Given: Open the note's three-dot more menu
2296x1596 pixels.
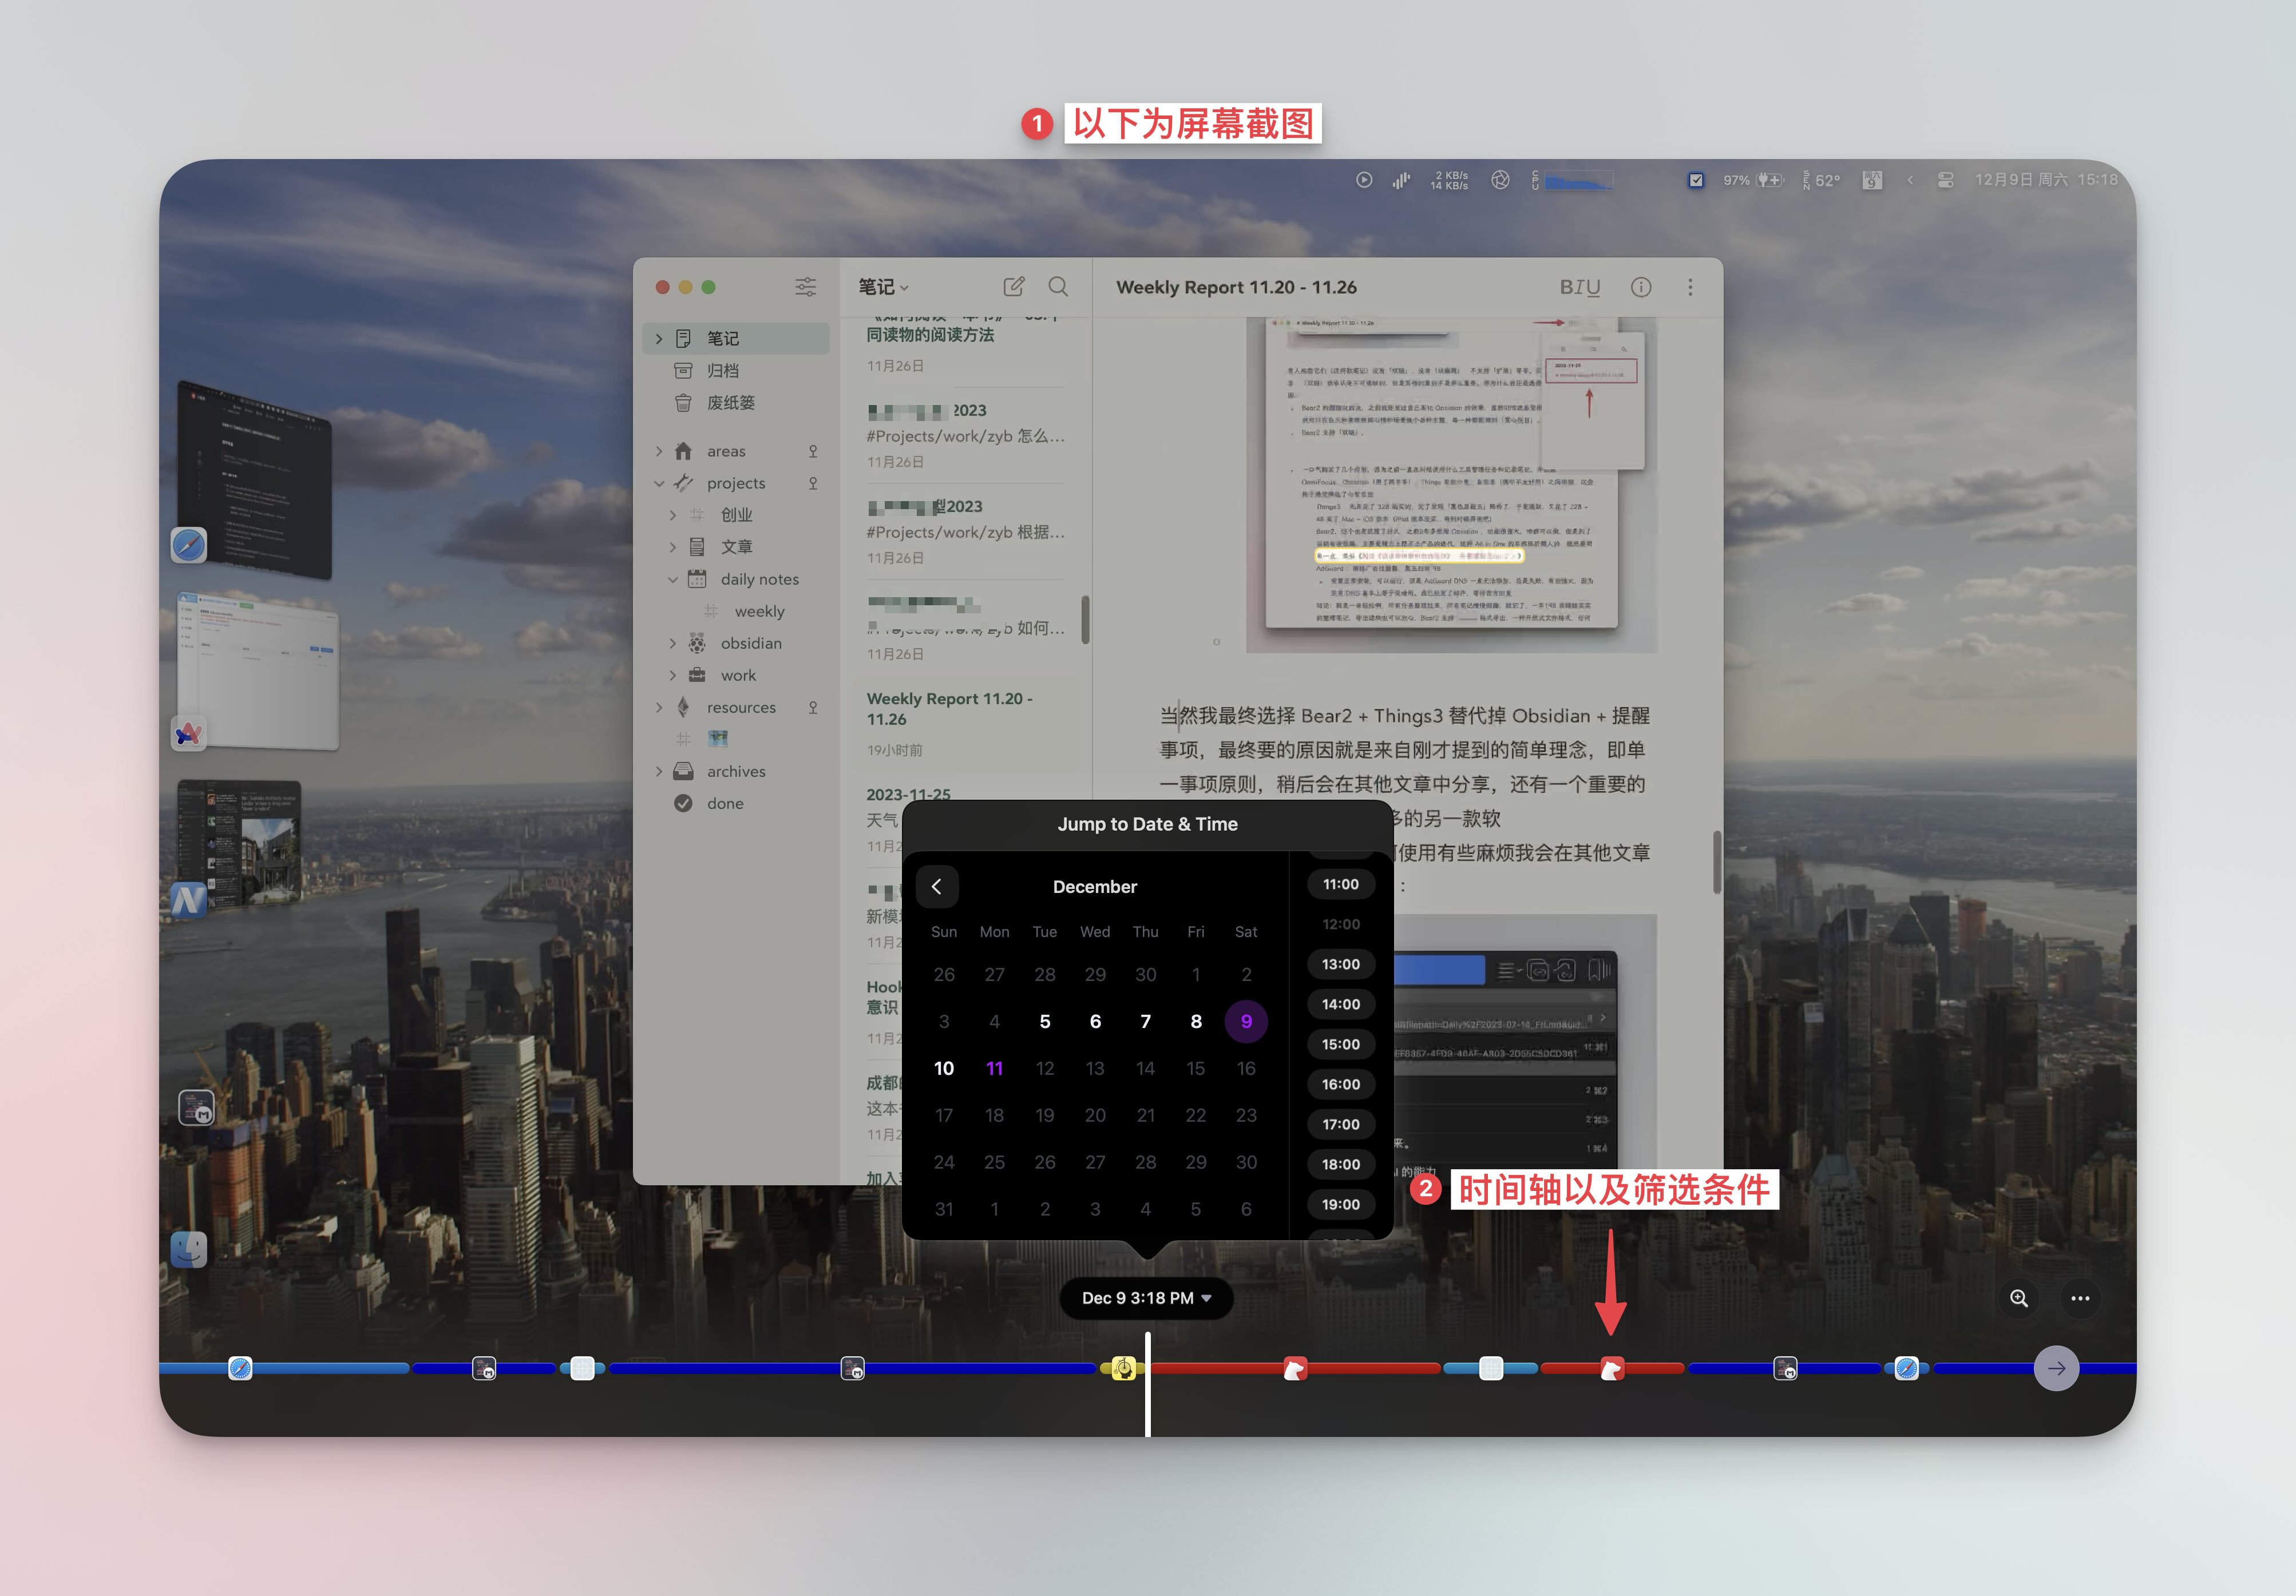Looking at the screenshot, I should (x=1690, y=287).
